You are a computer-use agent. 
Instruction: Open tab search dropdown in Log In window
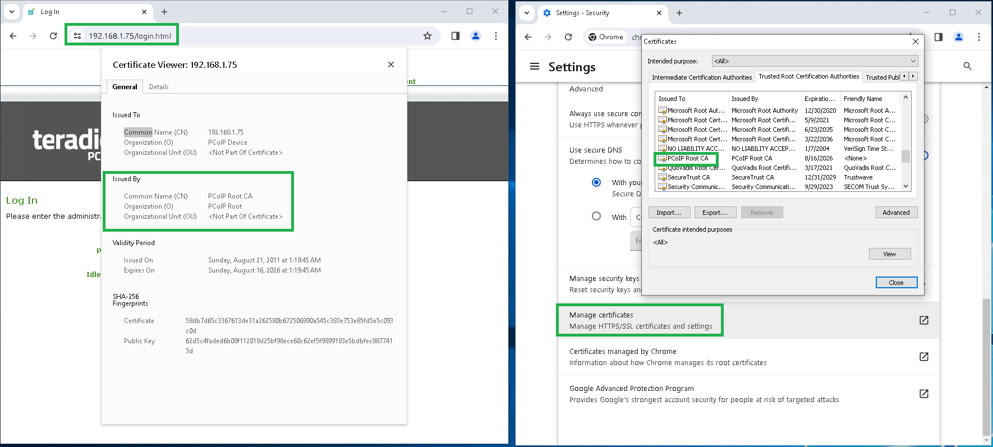click(x=12, y=12)
